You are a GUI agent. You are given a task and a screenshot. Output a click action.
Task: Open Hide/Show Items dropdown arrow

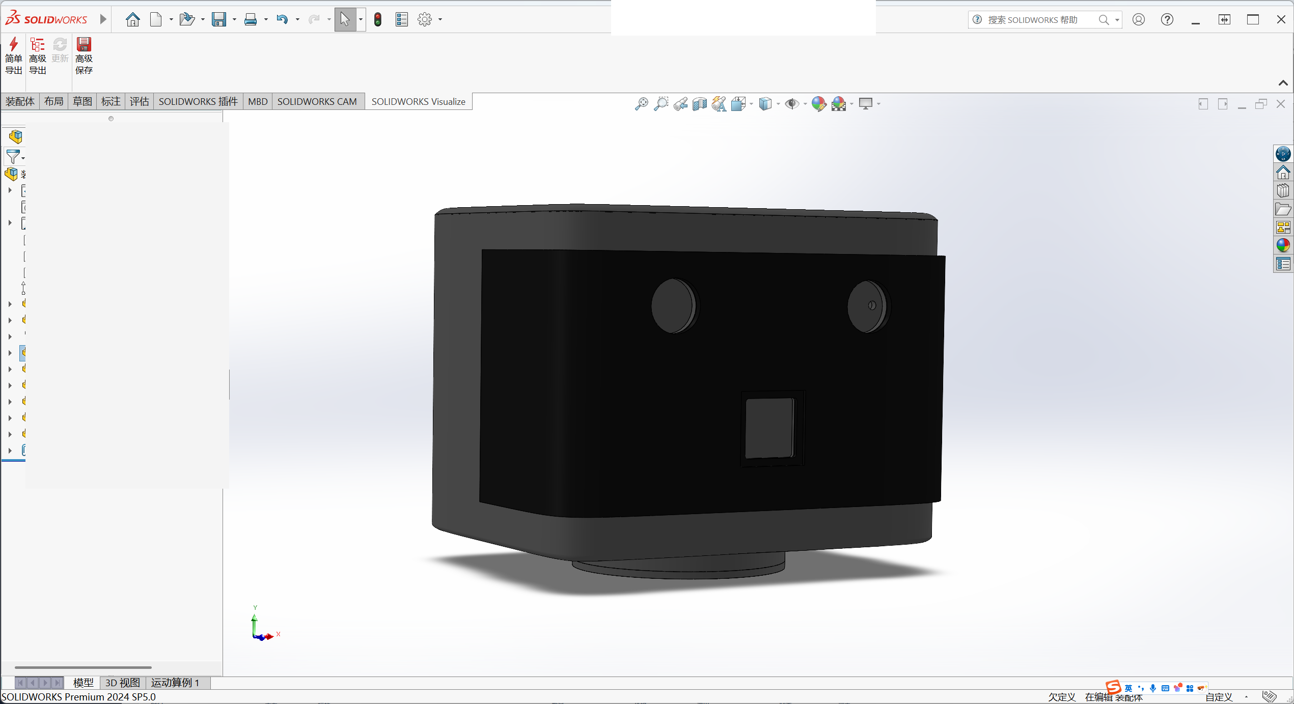(805, 104)
